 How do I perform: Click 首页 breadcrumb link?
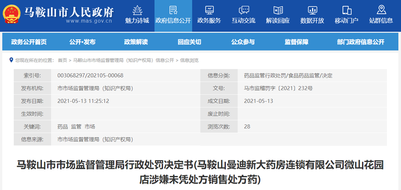tap(62, 60)
